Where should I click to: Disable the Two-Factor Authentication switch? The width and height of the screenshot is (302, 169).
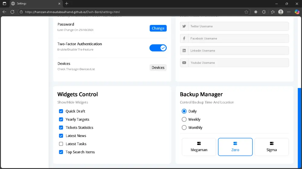coord(158,48)
